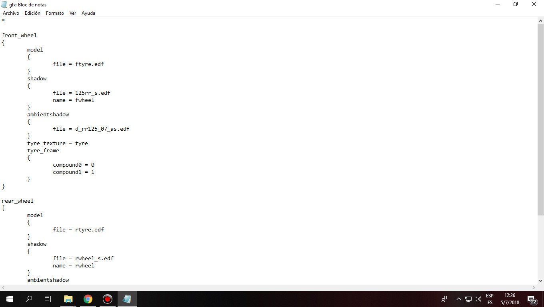Open Google Chrome from taskbar
The height and width of the screenshot is (307, 544).
coord(88,299)
